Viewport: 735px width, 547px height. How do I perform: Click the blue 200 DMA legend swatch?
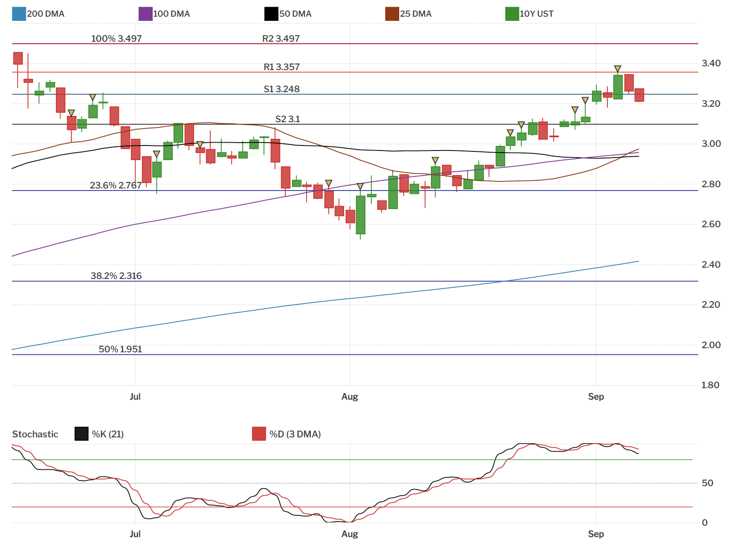19,14
